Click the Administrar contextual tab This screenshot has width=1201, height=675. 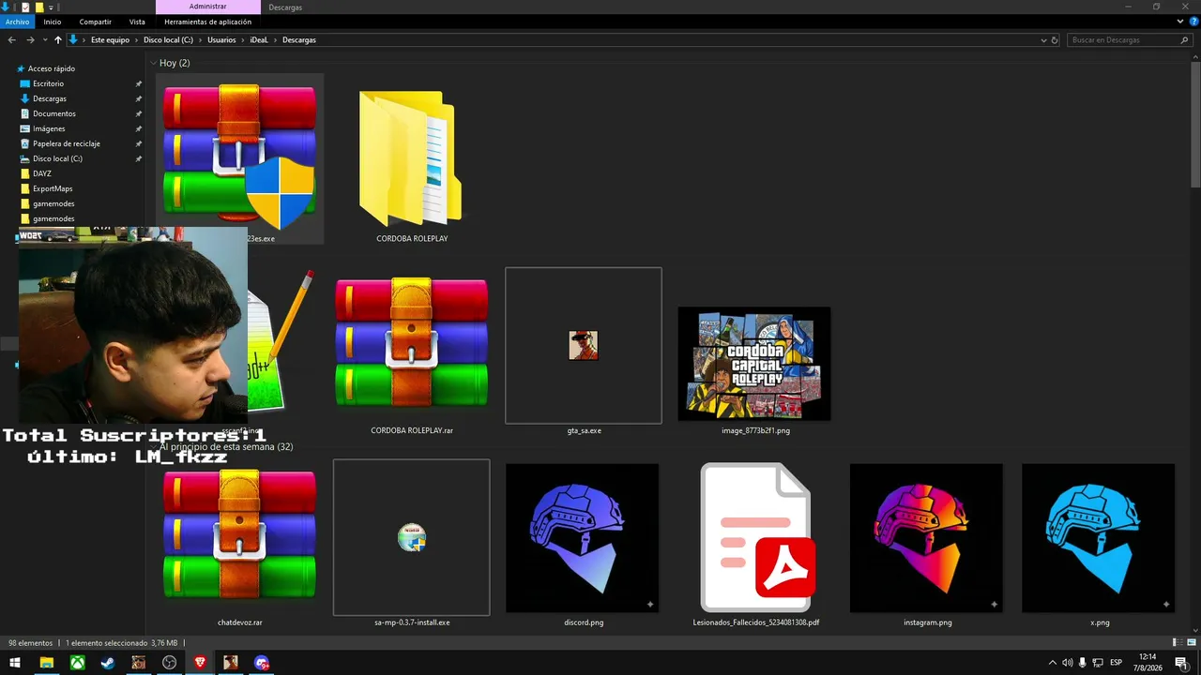pyautogui.click(x=207, y=7)
